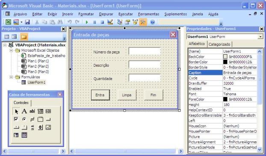The width and height of the screenshot is (266, 156).
Task: Click the black BorderColor swatch
Action: click(x=225, y=62)
